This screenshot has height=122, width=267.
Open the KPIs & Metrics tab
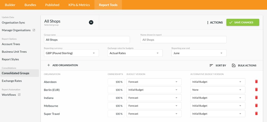pos(79,5)
